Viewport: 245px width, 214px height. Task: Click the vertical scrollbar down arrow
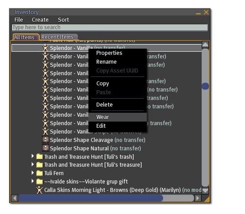(205, 191)
